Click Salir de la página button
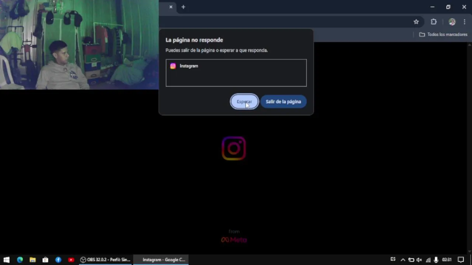 tap(283, 102)
